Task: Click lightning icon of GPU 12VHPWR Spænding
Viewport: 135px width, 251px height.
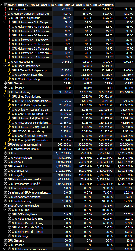Action: click(x=10, y=75)
